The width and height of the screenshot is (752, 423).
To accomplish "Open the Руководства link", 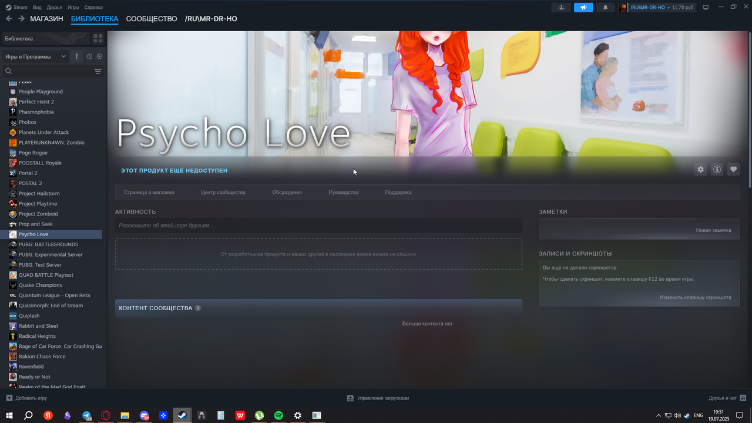I will 344,192.
